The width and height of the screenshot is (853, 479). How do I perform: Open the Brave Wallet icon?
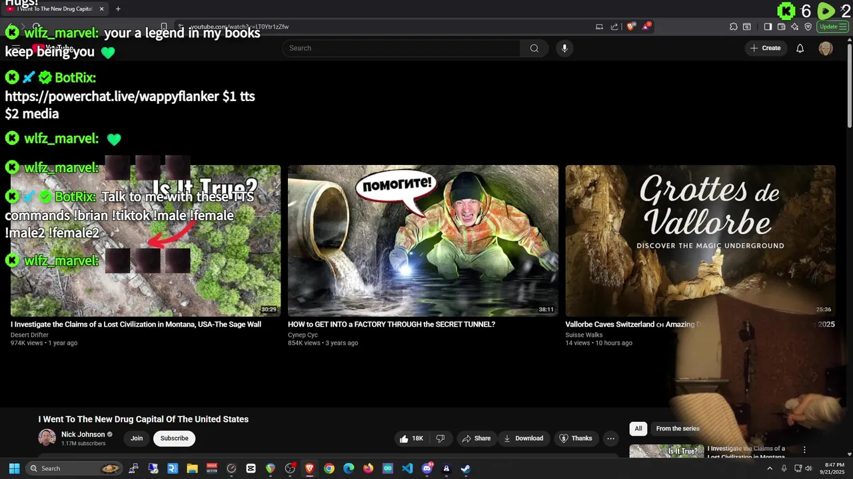coord(781,27)
